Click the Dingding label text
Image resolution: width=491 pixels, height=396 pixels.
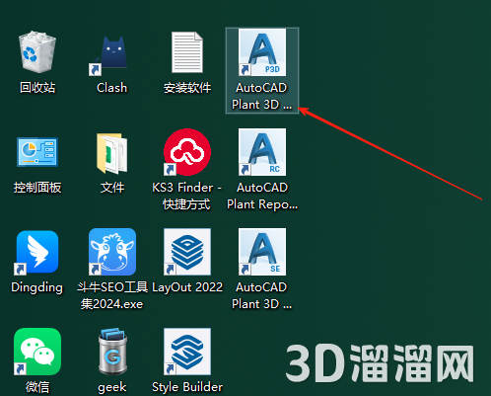pos(36,287)
